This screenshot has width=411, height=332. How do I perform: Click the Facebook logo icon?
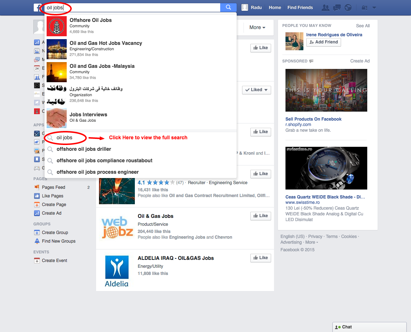click(x=37, y=8)
